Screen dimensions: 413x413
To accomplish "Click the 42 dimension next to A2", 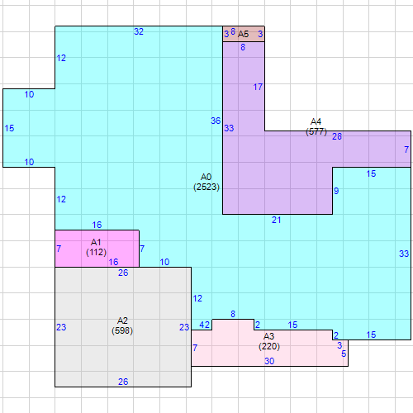I will click(x=205, y=325).
